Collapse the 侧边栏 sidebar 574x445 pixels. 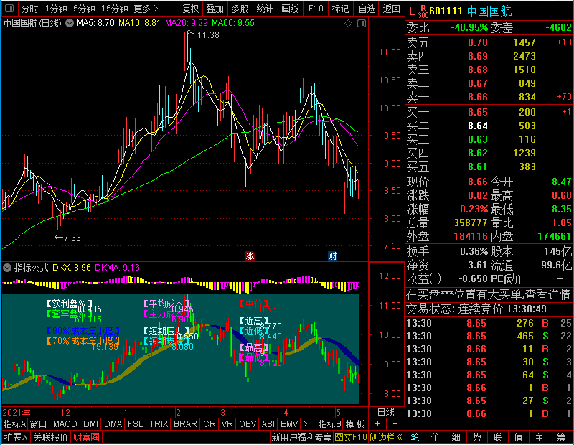[385, 437]
